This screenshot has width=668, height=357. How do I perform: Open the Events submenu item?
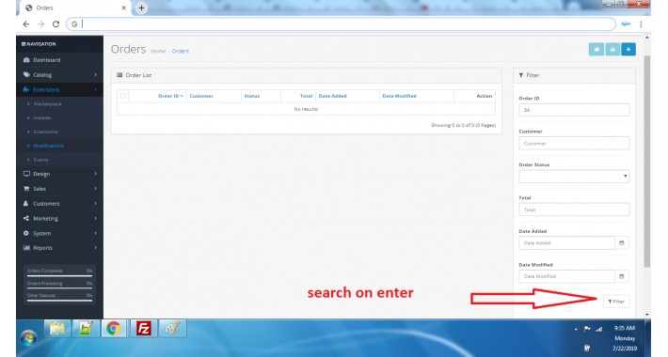(40, 160)
